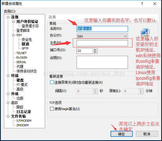Viewport: 162px width, 141px height.
Task: Click the 名称 input field
Action: click(102, 29)
